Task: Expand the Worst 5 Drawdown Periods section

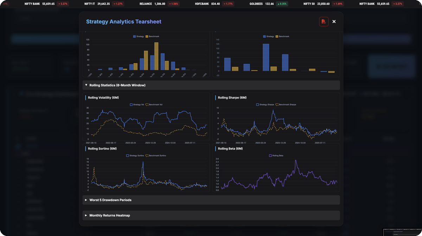Action: (211, 200)
